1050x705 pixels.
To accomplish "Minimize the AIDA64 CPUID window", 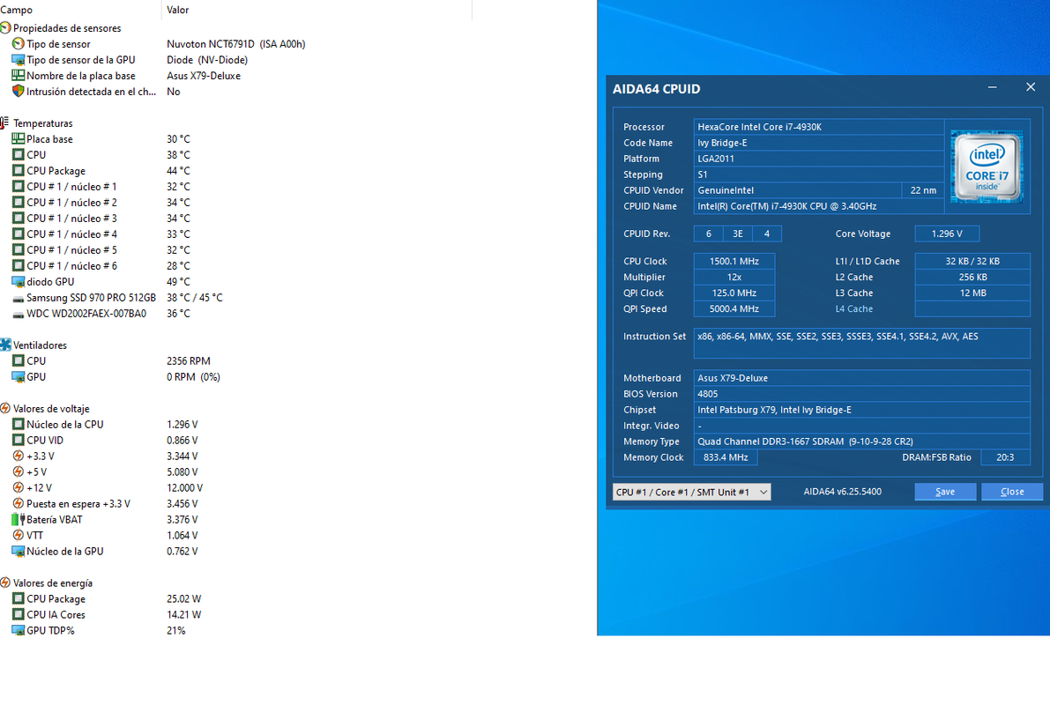I will point(993,88).
